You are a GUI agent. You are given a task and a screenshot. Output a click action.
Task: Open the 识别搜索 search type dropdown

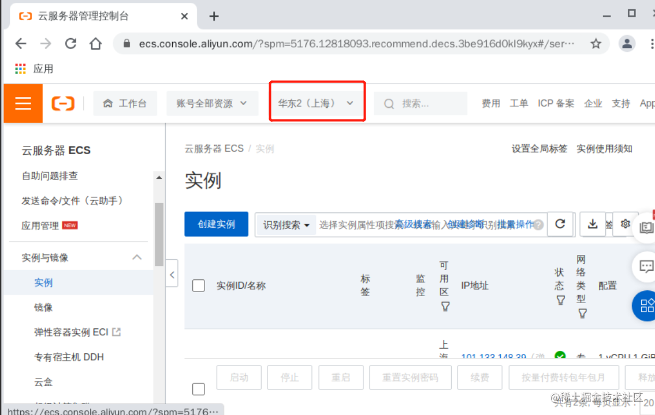tap(286, 225)
